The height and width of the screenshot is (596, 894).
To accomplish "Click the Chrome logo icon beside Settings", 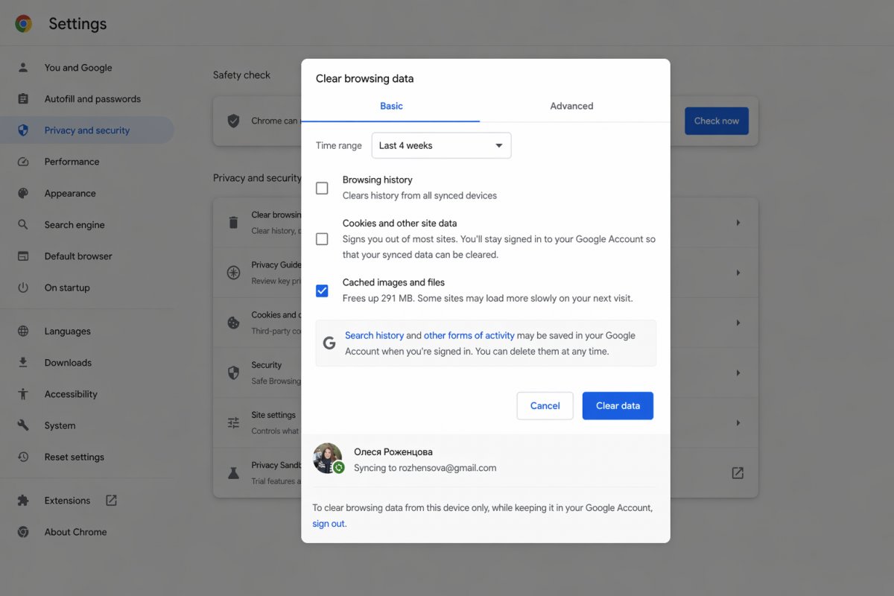I will pos(24,24).
